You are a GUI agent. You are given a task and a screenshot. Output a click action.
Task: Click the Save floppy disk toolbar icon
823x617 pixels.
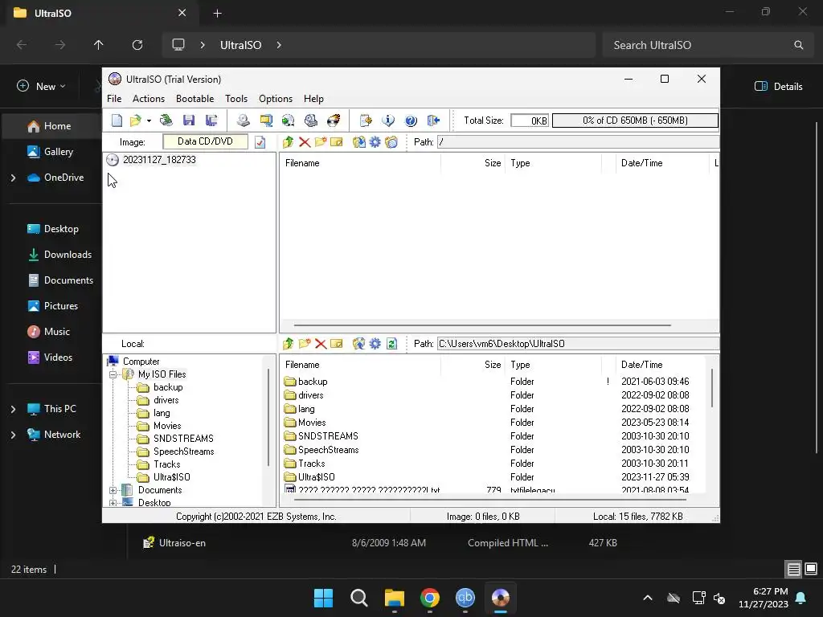pyautogui.click(x=189, y=121)
